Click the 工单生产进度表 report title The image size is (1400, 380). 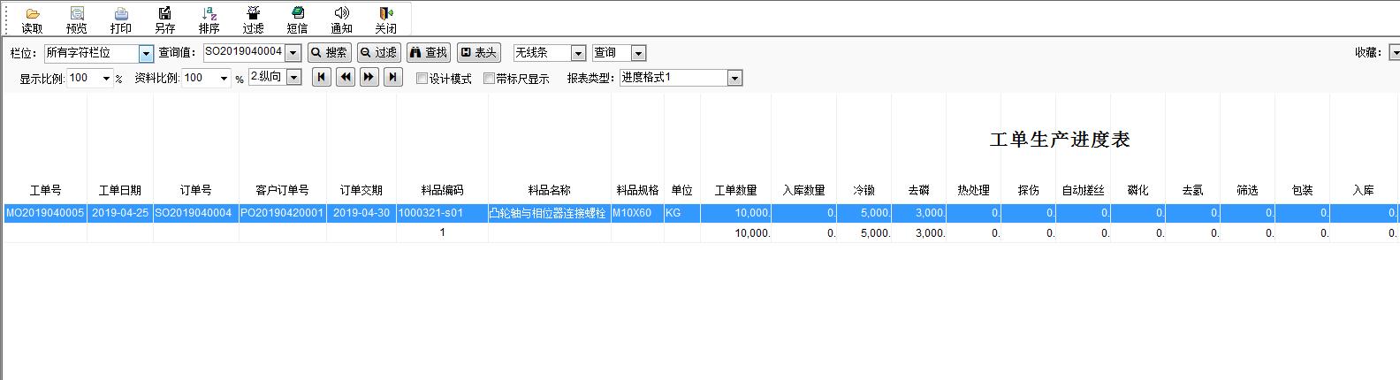[1060, 140]
